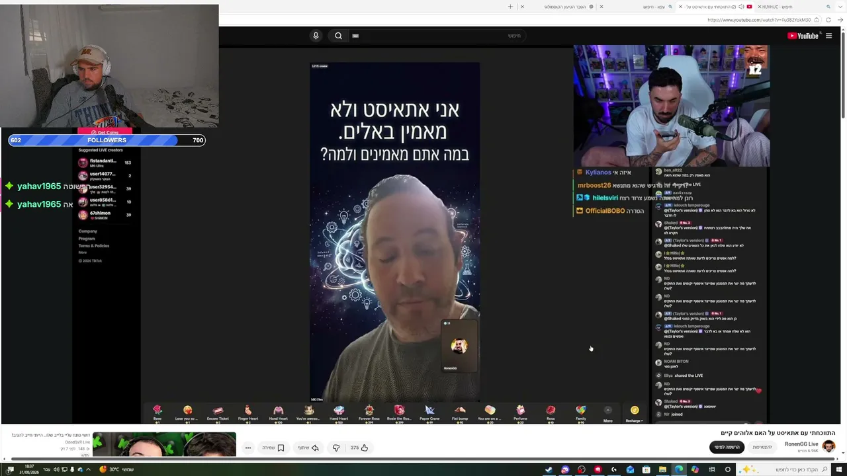This screenshot has width=847, height=476.
Task: Open the weather widget showing 30°C
Action: coord(116,469)
